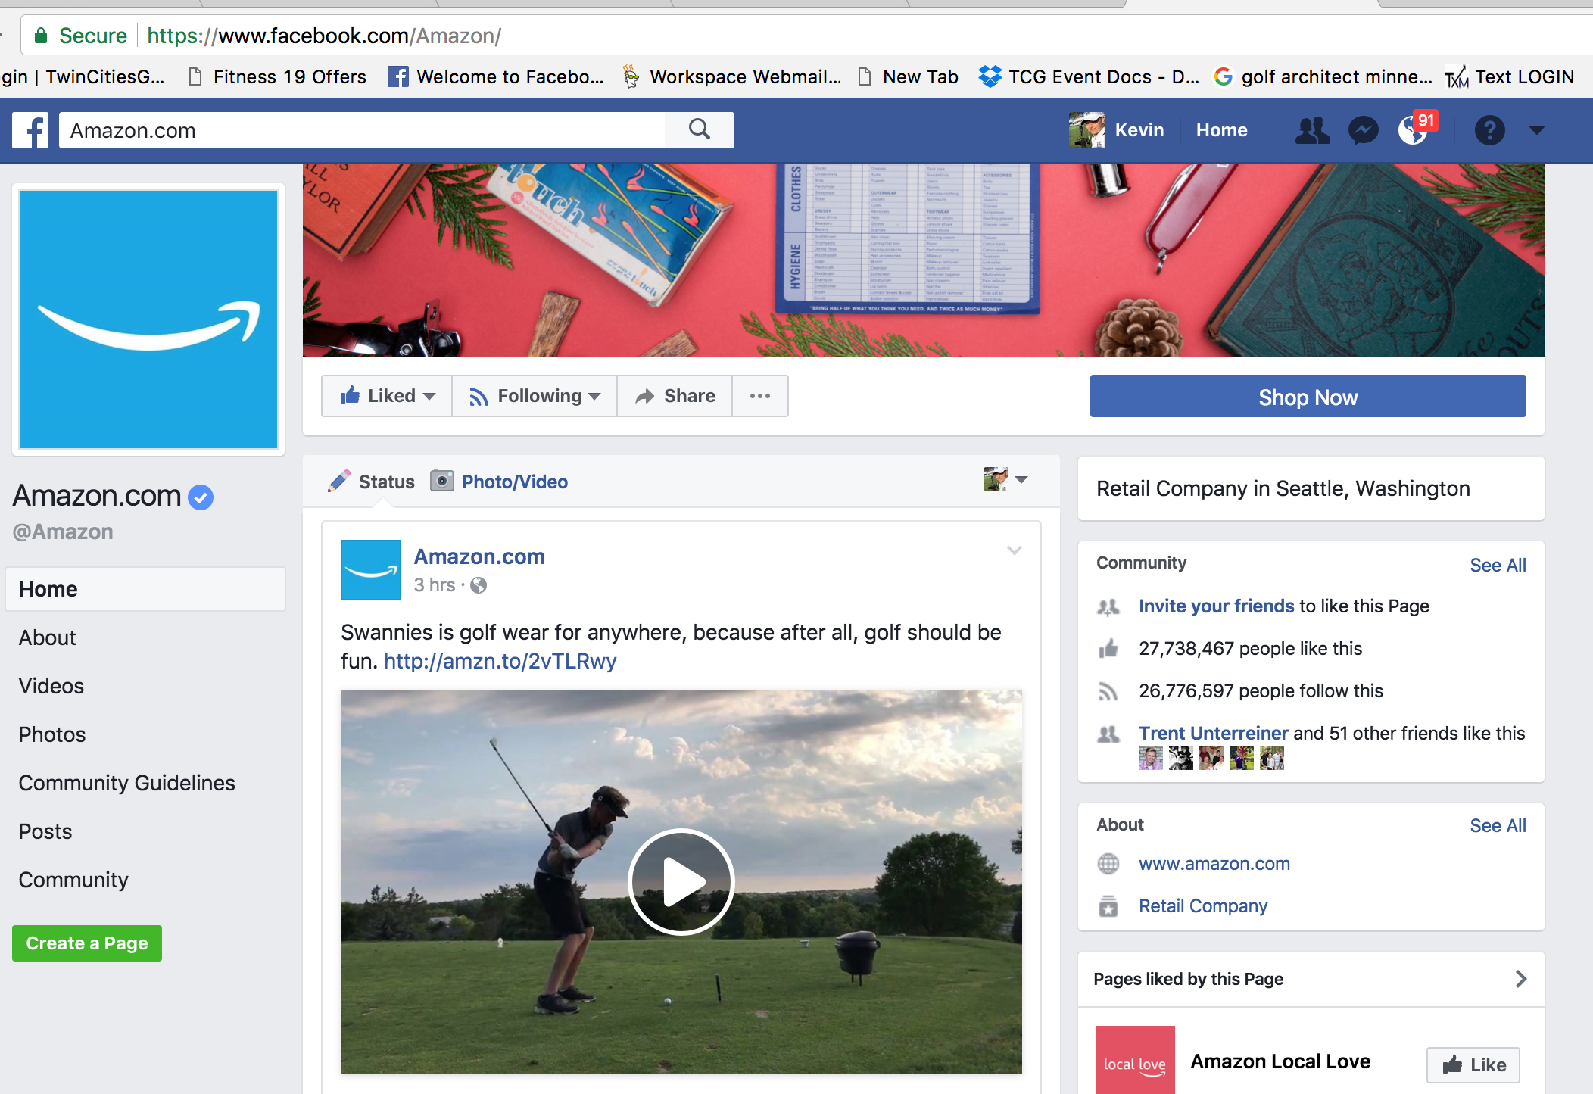Click the Secure padlock icon
The image size is (1593, 1094).
point(41,36)
